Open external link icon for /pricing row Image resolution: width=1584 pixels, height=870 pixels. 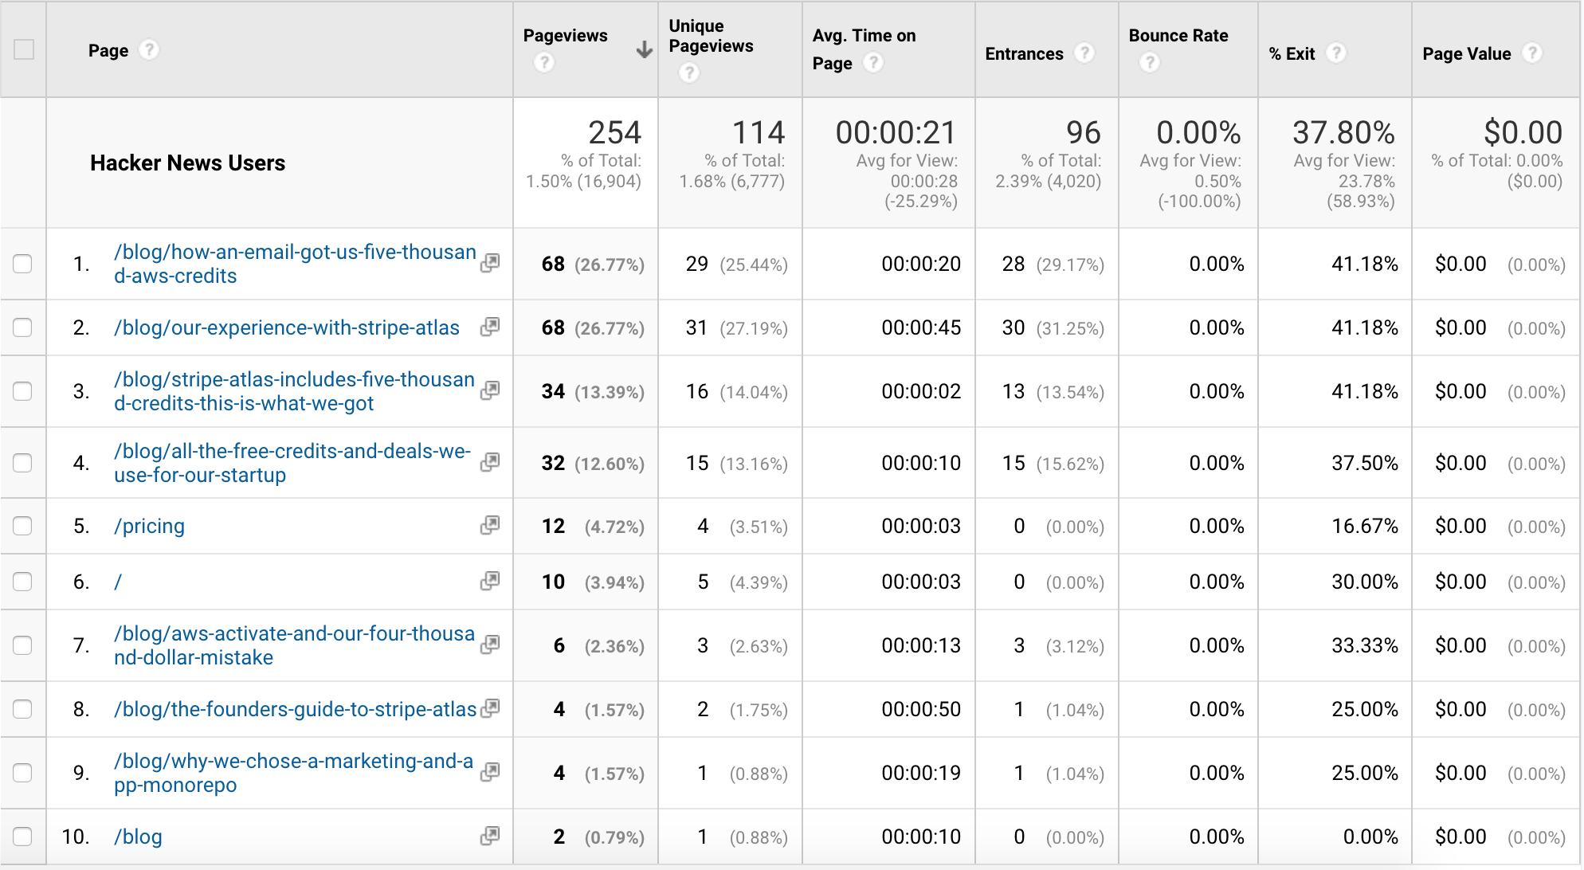click(490, 525)
